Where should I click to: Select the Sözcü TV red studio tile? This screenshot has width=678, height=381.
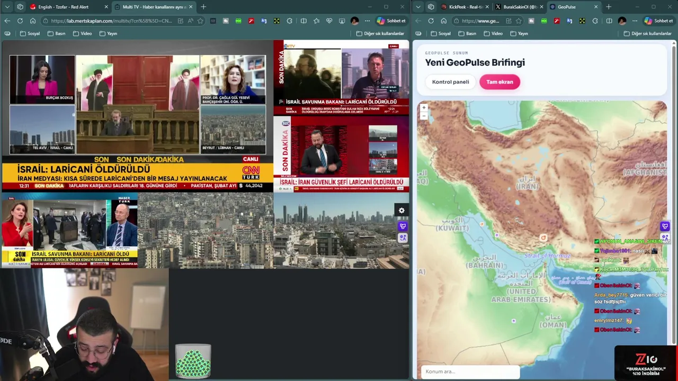point(341,155)
